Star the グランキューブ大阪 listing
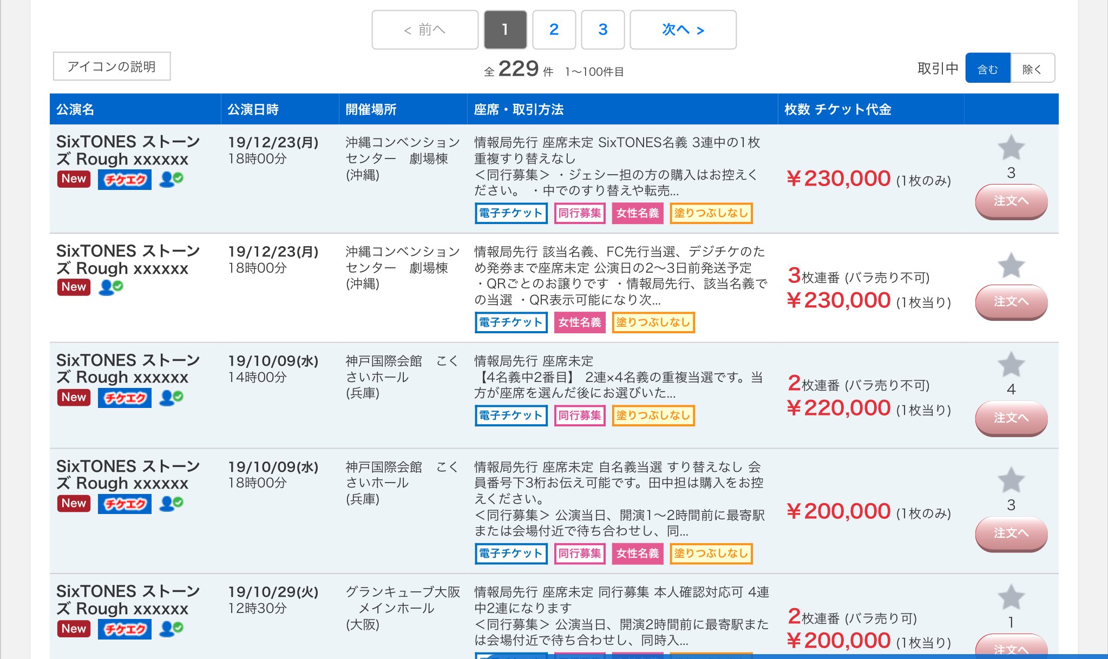1108x659 pixels. (1011, 598)
